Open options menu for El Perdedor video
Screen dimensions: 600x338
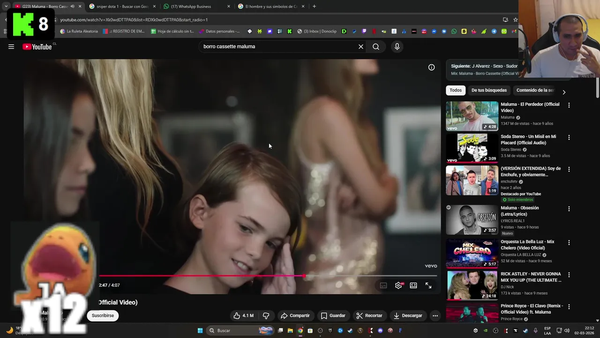click(x=569, y=105)
